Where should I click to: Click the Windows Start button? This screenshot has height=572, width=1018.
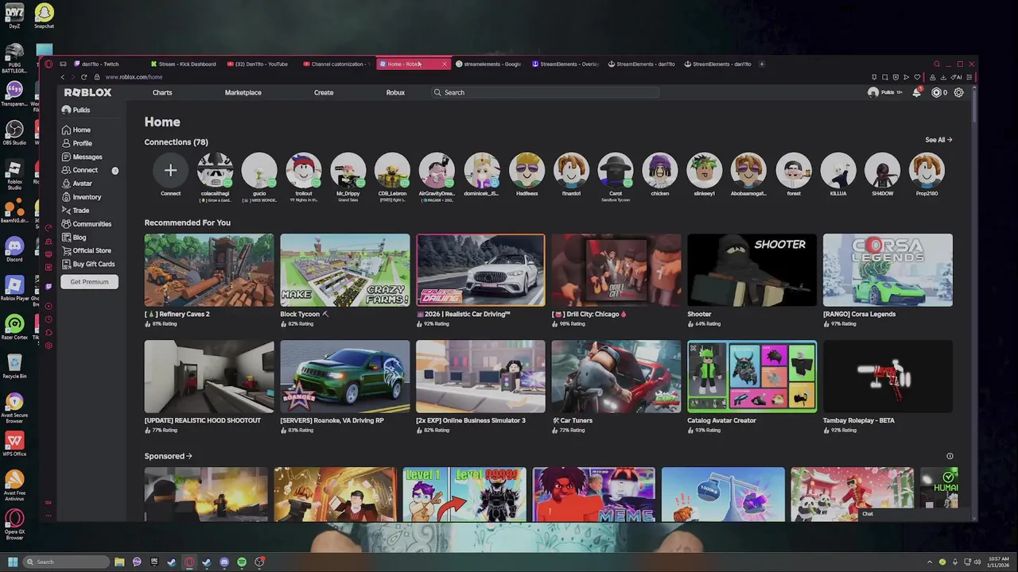pyautogui.click(x=13, y=562)
